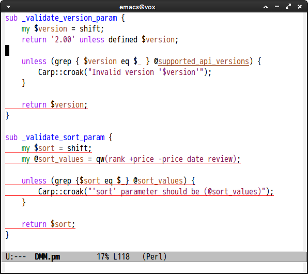Click the _validate_version_param sub name
Screen dimensions: 308x274
pos(69,18)
